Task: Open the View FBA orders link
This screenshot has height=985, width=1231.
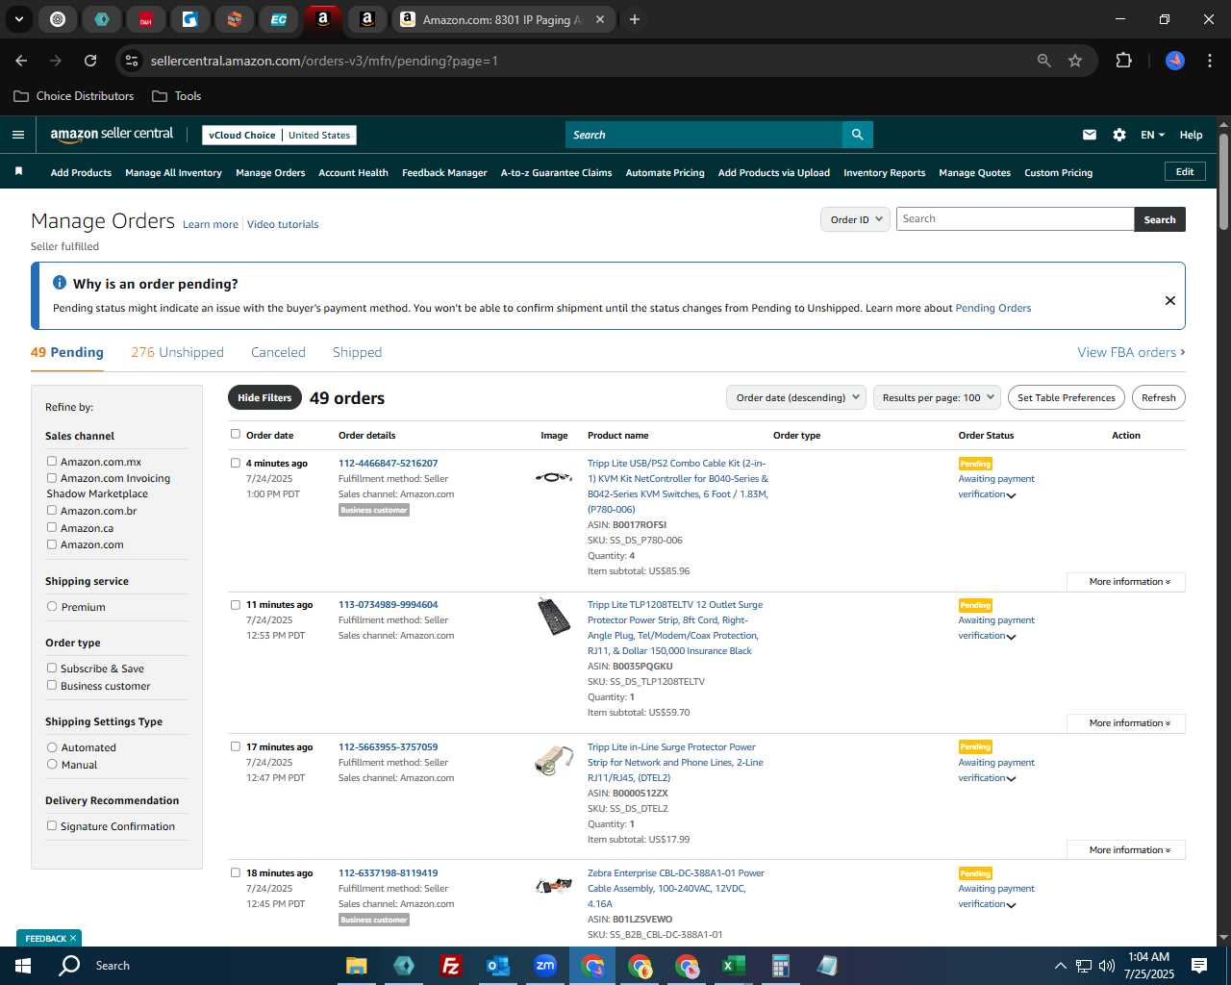Action: (x=1131, y=352)
